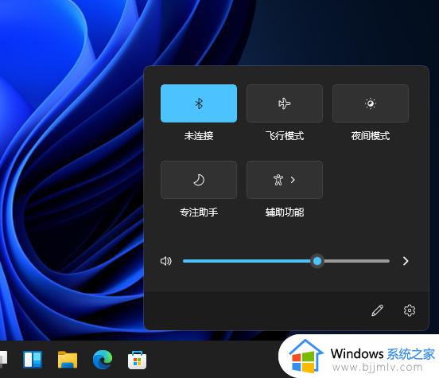Screen dimensions: 439x378
Task: Open accessibility (辅助功能) tile options
Action: (285, 180)
